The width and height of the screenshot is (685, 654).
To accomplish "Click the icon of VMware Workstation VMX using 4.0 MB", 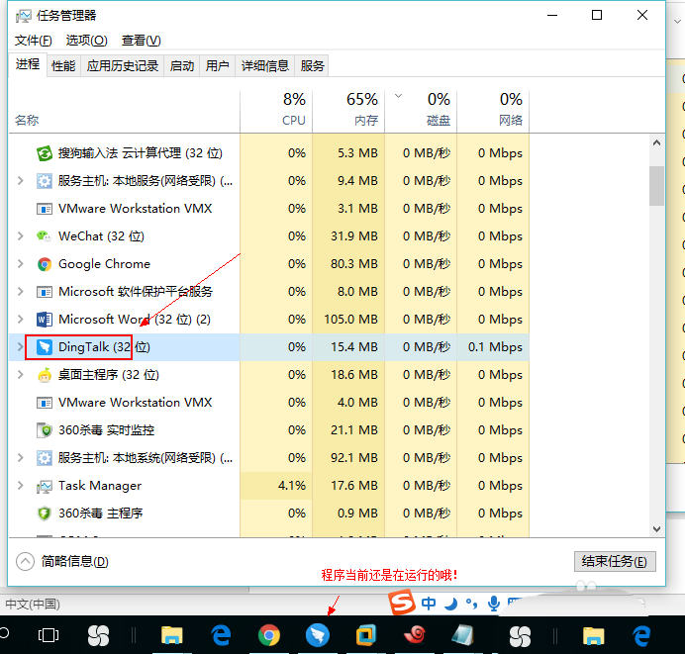I will click(x=45, y=403).
